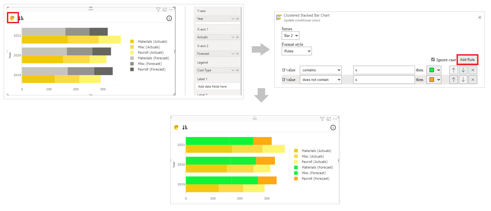The width and height of the screenshot is (491, 211).
Task: Open more options ellipsis on top chart
Action: pyautogui.click(x=171, y=10)
